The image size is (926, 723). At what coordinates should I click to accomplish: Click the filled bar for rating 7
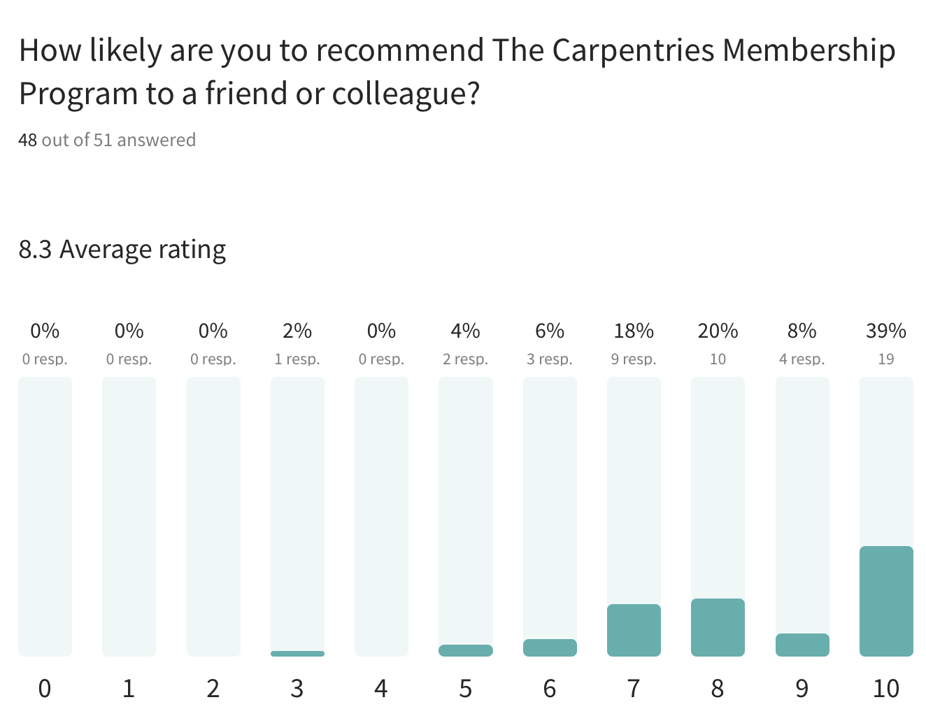pyautogui.click(x=634, y=630)
